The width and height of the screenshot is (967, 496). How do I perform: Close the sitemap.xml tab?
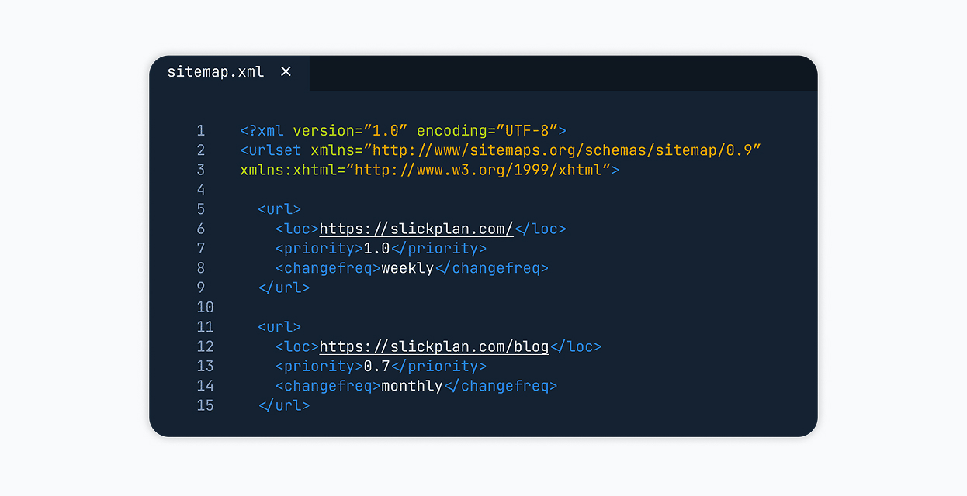coord(286,72)
